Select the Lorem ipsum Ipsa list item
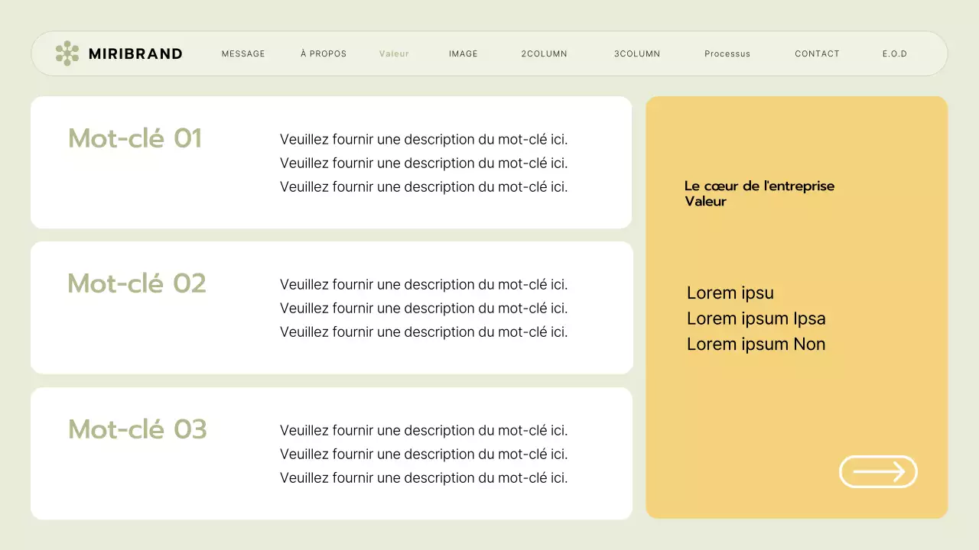 tap(756, 319)
